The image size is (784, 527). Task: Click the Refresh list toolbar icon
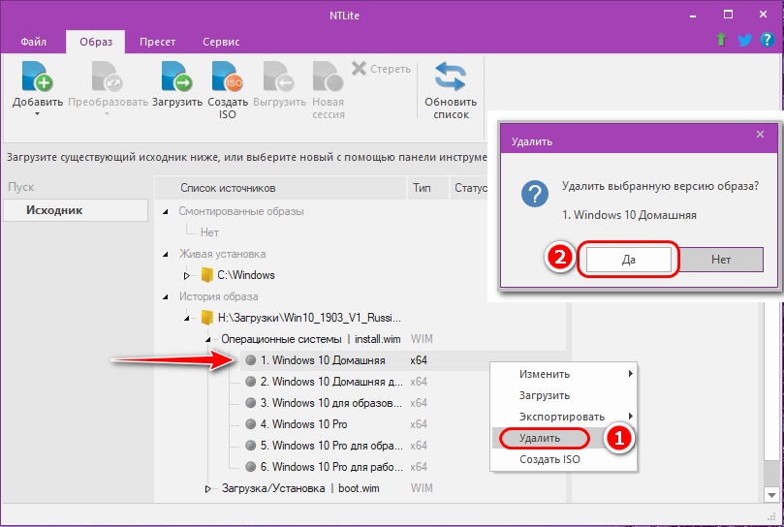click(450, 77)
